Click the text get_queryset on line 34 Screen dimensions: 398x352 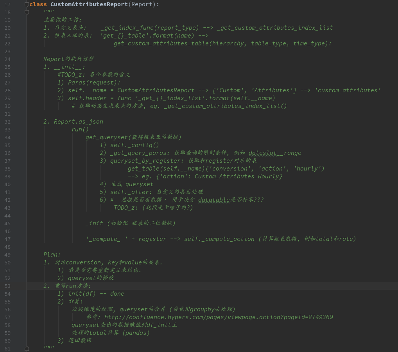coord(107,137)
